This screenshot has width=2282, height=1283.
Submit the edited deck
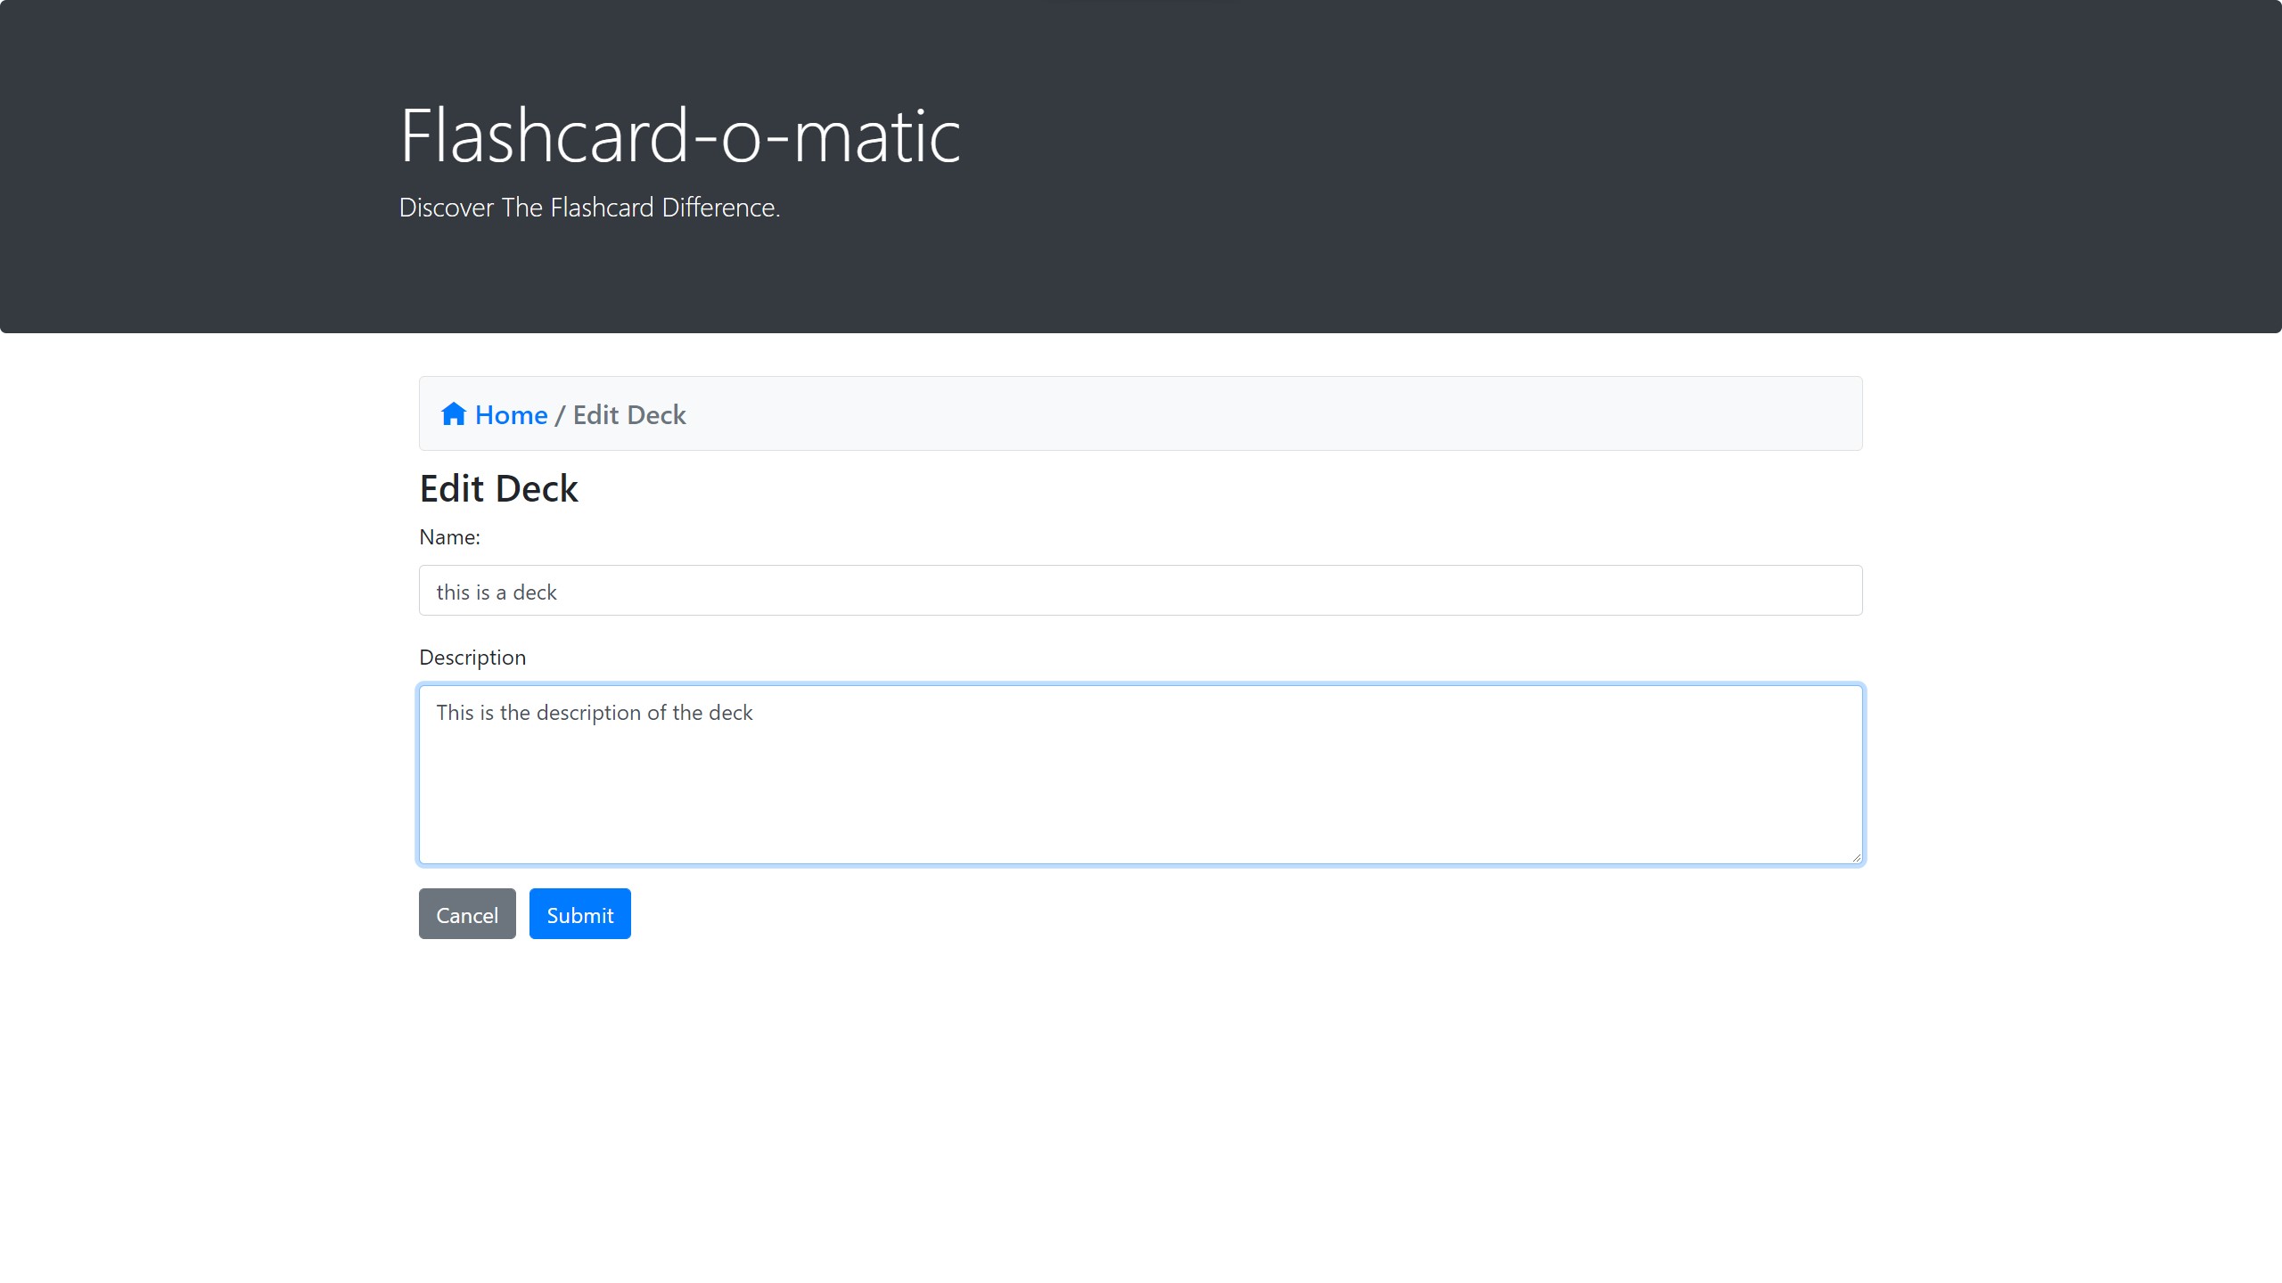click(x=579, y=913)
